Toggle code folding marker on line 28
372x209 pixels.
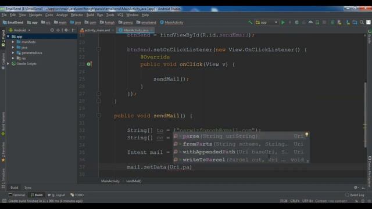coord(99,101)
